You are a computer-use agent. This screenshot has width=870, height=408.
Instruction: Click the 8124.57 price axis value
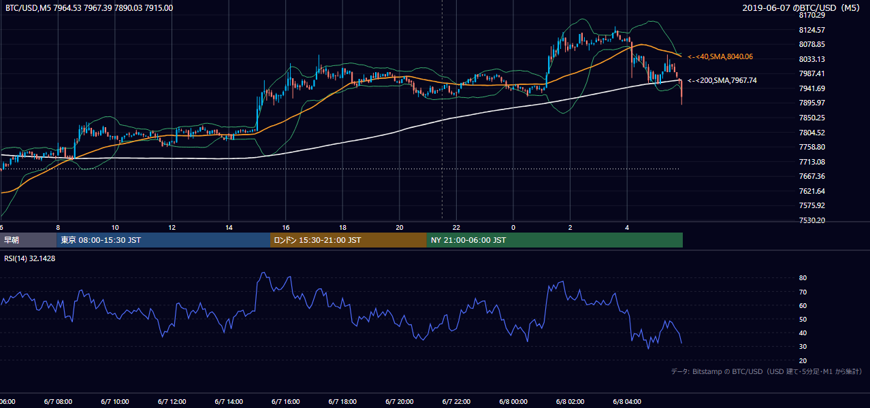click(x=811, y=30)
